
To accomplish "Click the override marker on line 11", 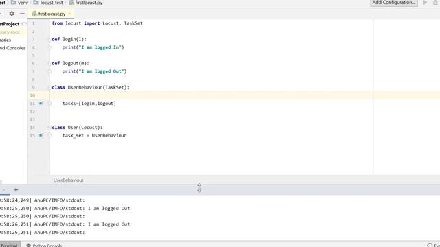I will pos(41,104).
